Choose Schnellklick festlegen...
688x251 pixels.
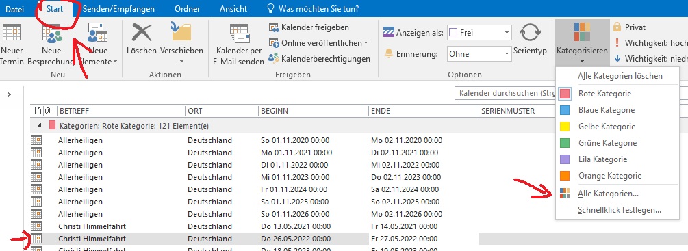[x=617, y=210]
